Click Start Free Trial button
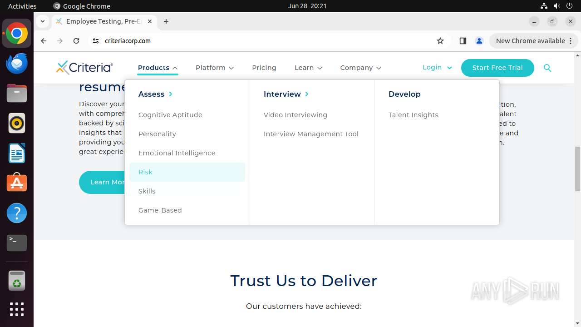 [497, 68]
